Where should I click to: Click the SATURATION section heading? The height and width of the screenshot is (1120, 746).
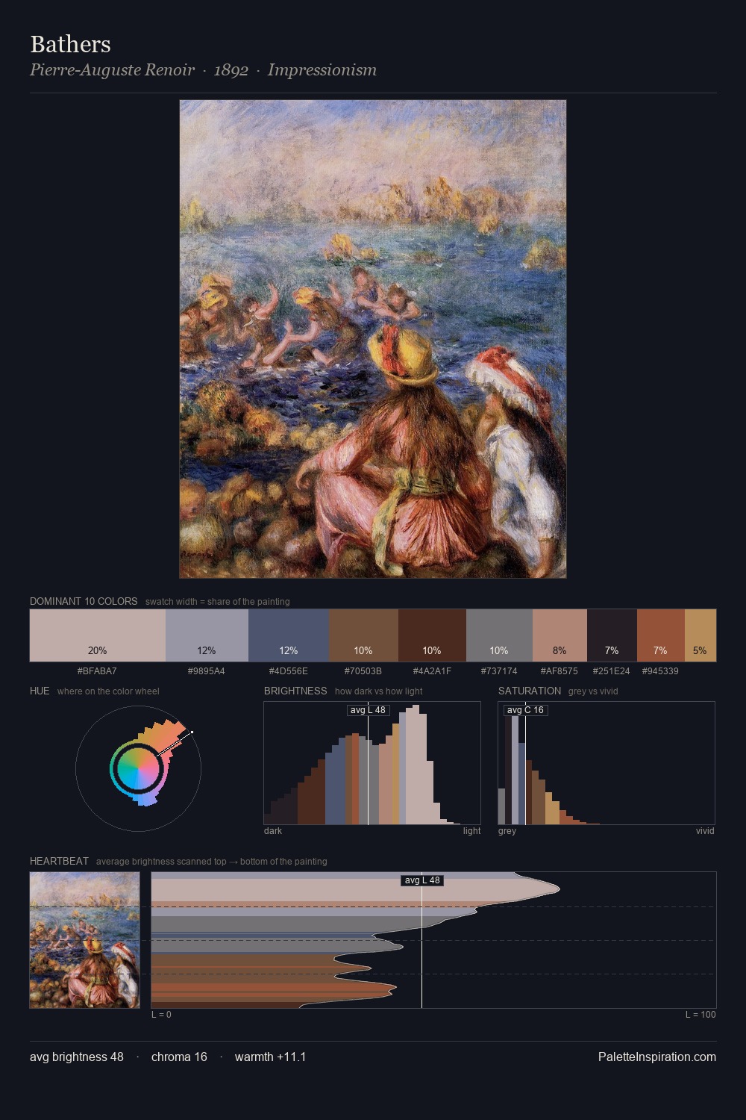[530, 691]
